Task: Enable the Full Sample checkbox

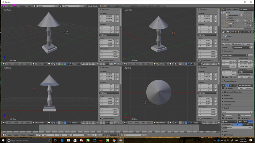Action: pos(223,88)
